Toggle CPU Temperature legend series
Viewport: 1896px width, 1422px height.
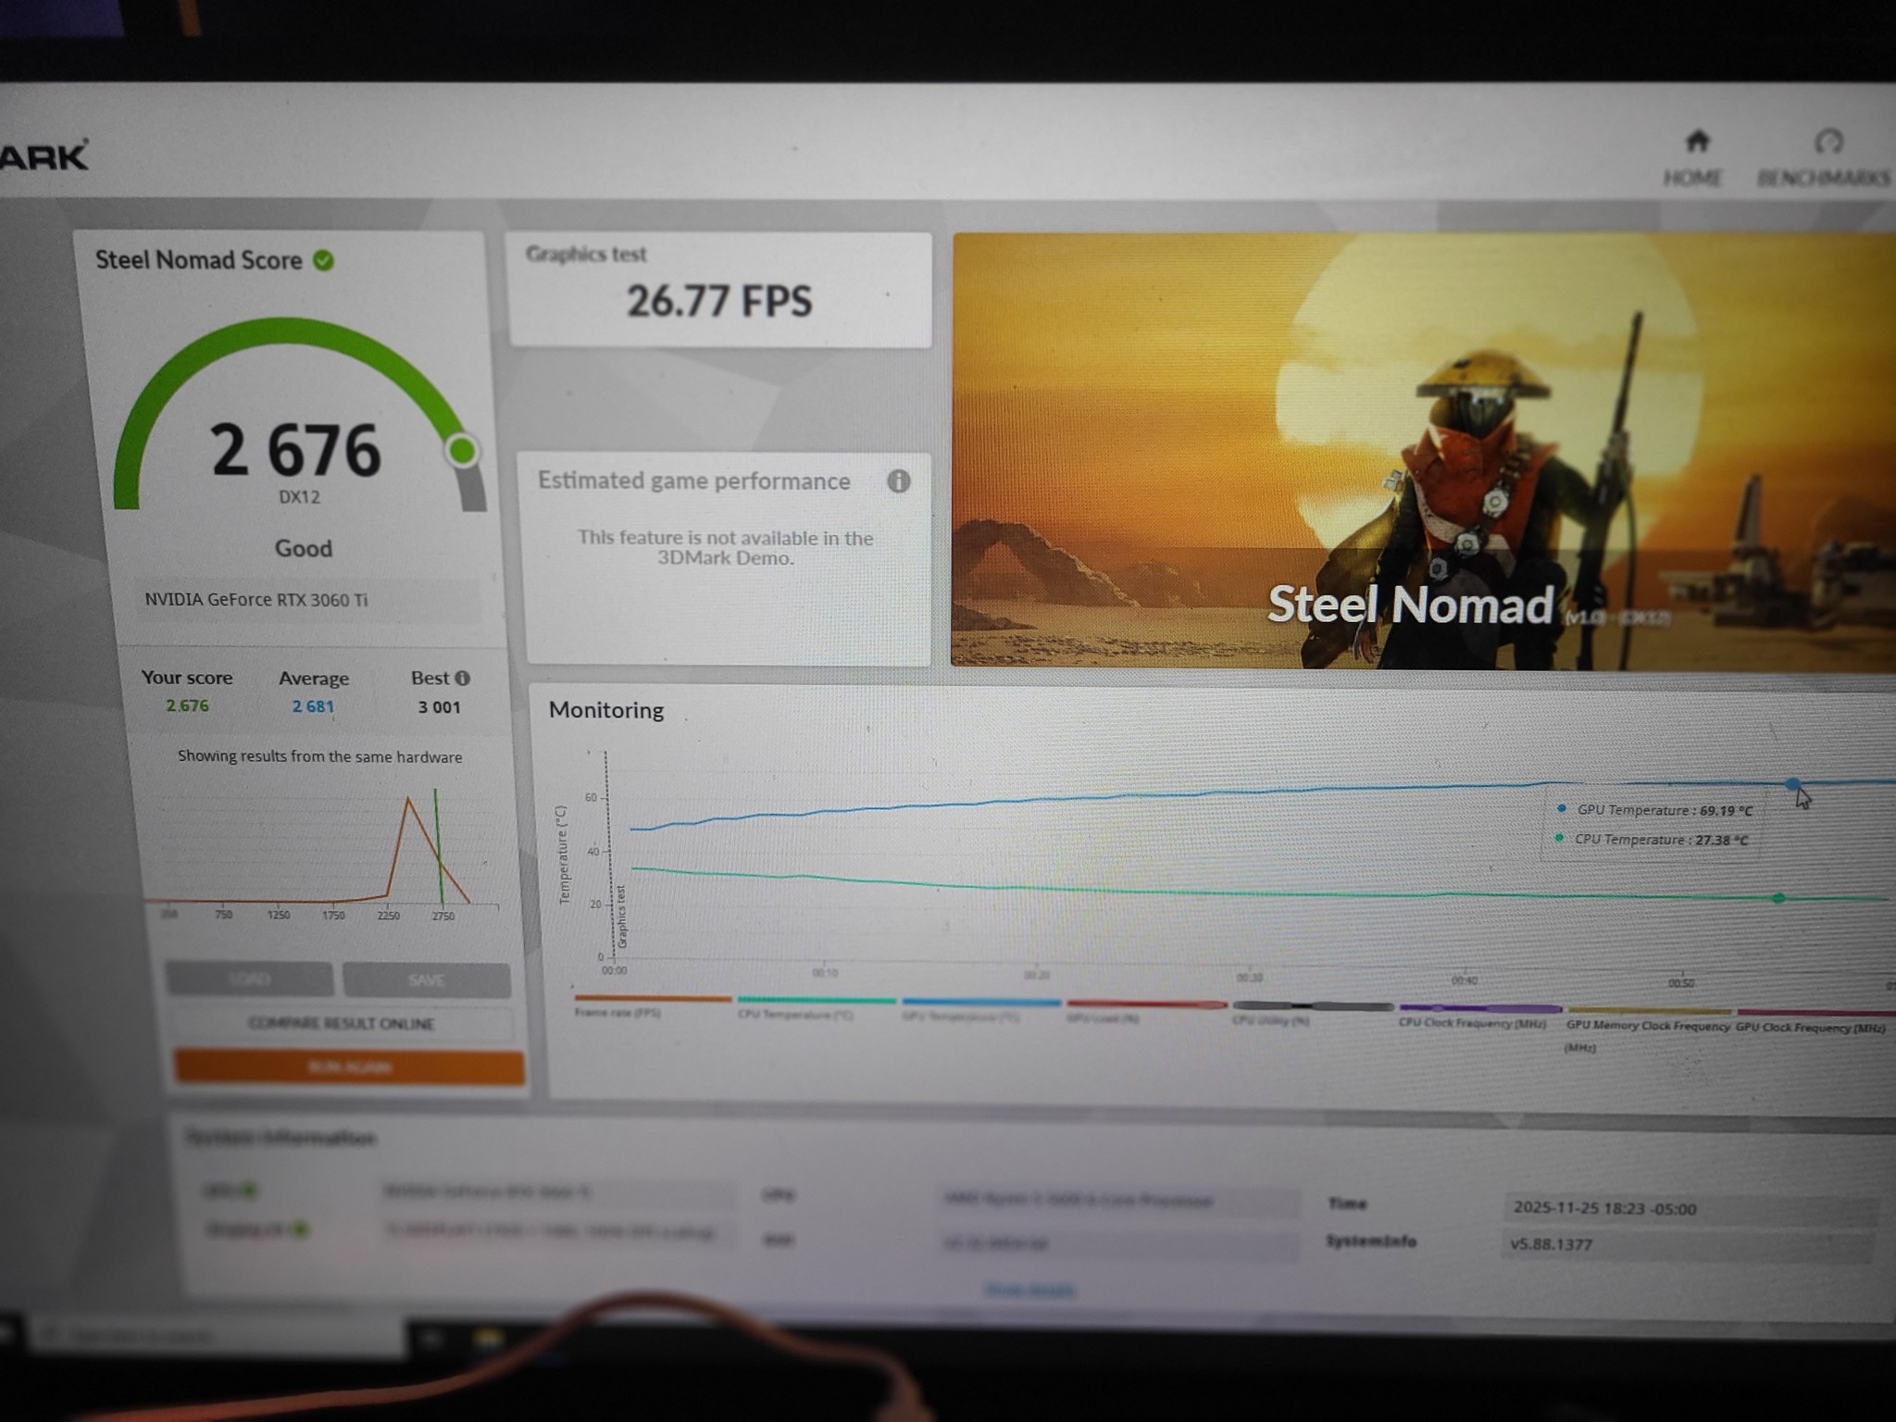(x=794, y=1015)
